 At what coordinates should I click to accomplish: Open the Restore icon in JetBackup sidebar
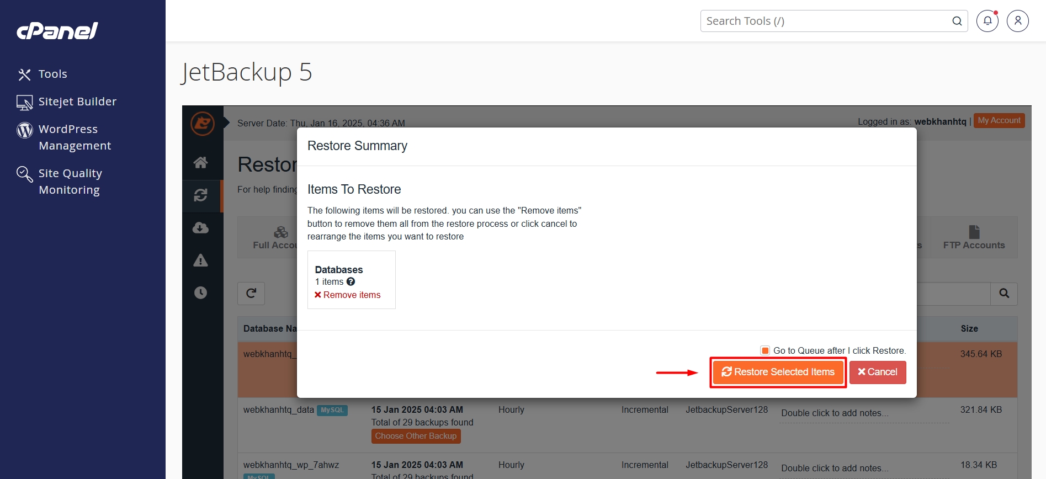click(x=200, y=195)
